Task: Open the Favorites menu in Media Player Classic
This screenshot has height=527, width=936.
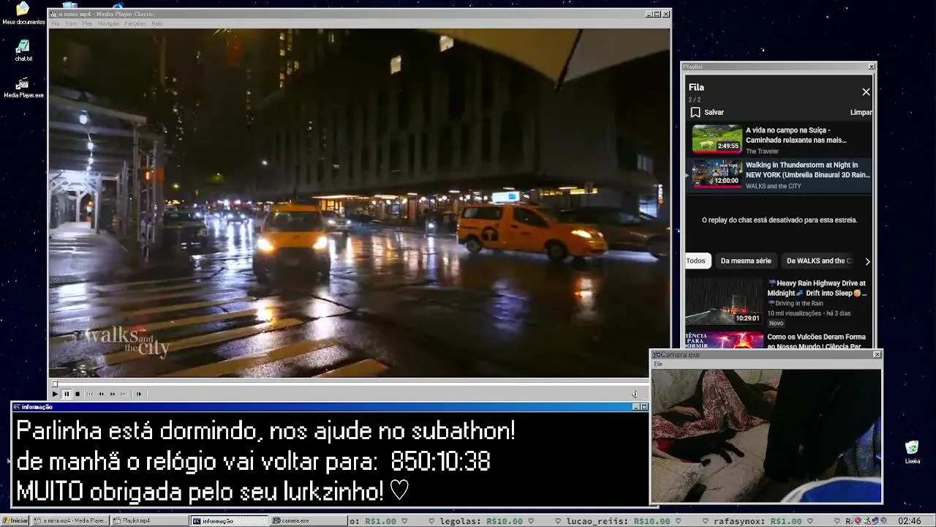Action: pos(135,23)
